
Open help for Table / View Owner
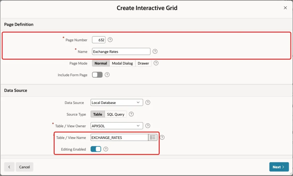point(148,126)
